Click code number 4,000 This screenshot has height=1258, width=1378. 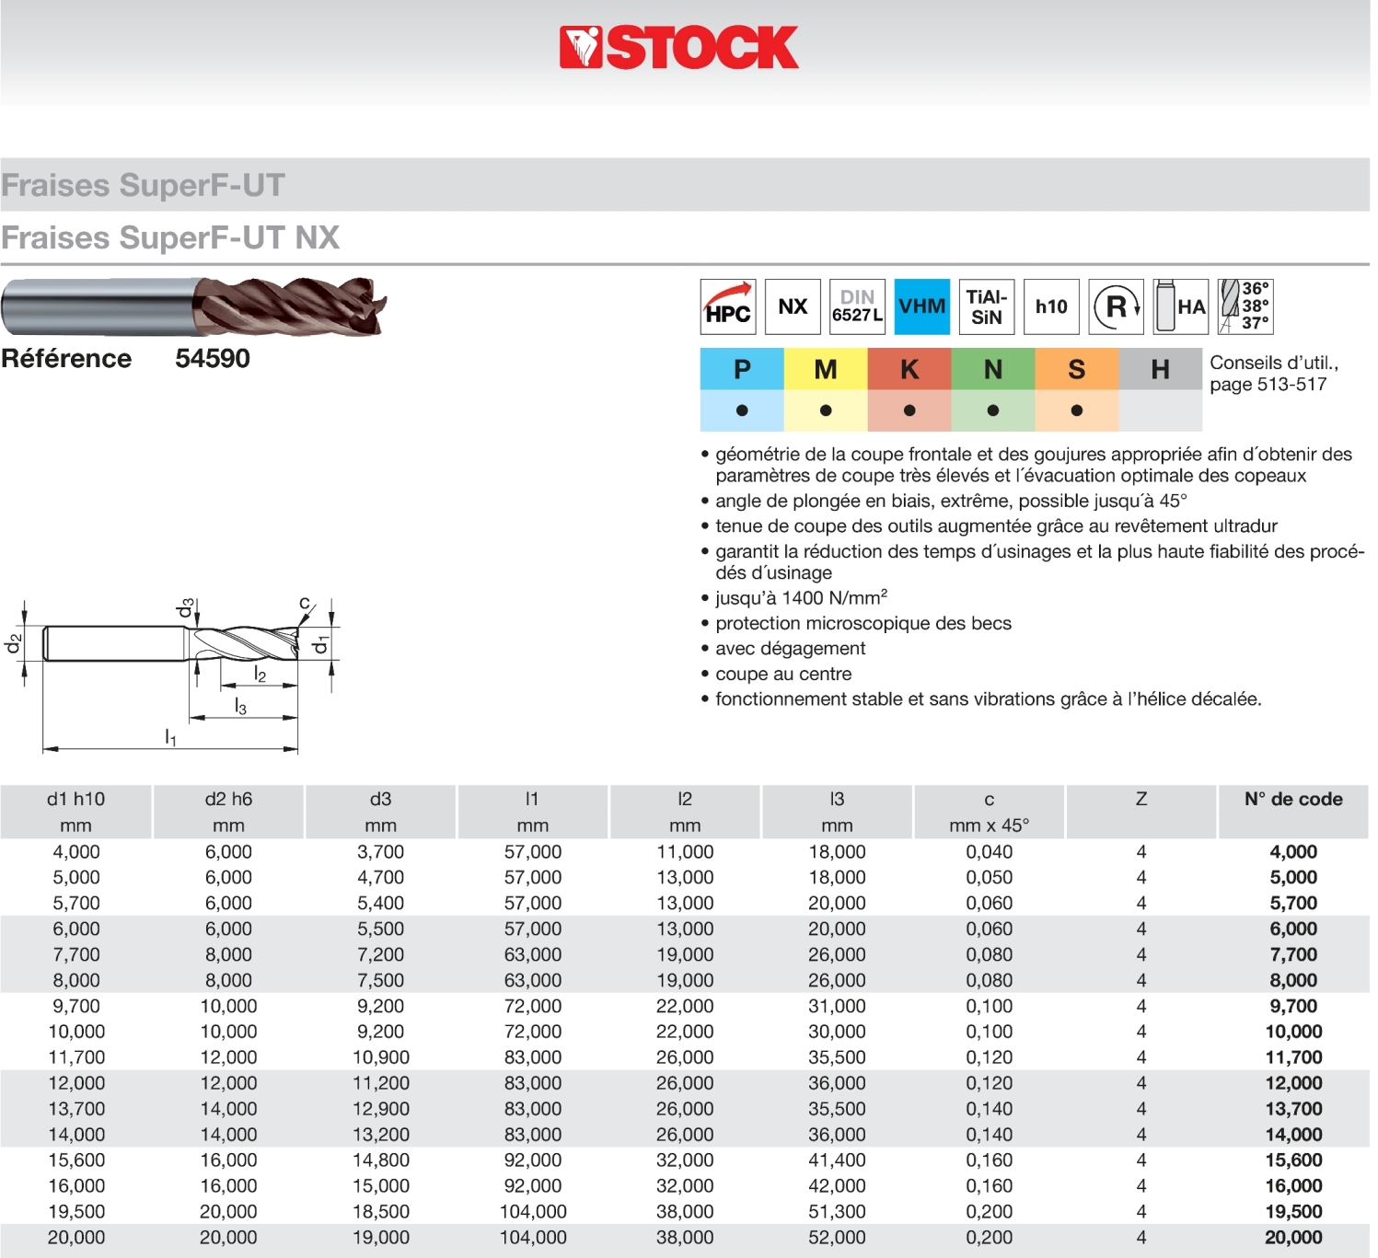click(x=1293, y=852)
